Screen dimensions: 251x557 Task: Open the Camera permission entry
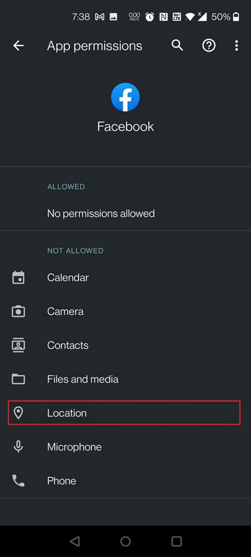click(125, 312)
